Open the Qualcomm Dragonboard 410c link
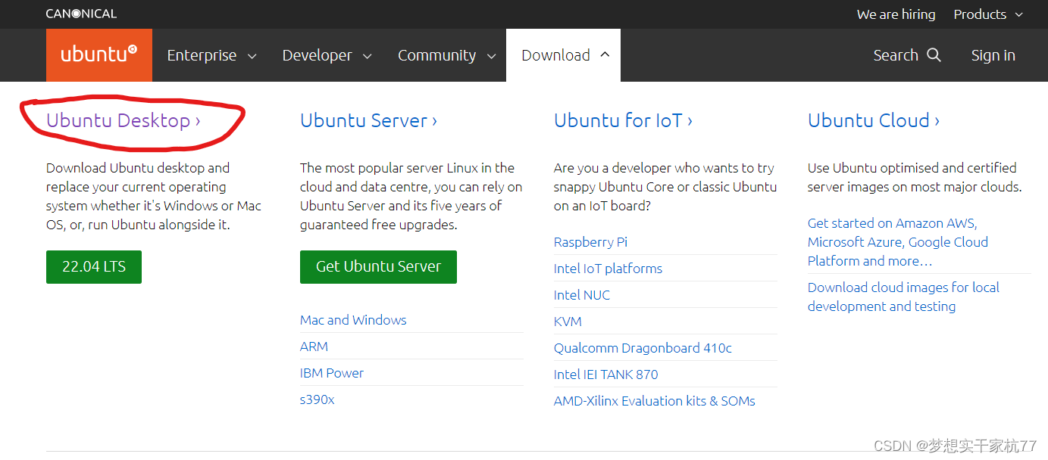This screenshot has height=460, width=1048. tap(643, 348)
